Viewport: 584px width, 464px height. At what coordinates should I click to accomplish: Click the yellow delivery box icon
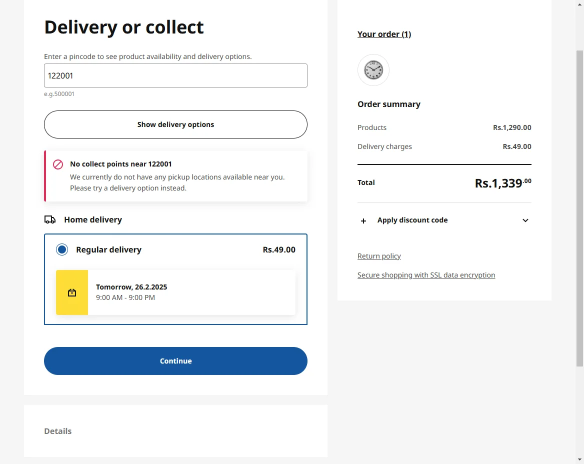point(72,292)
